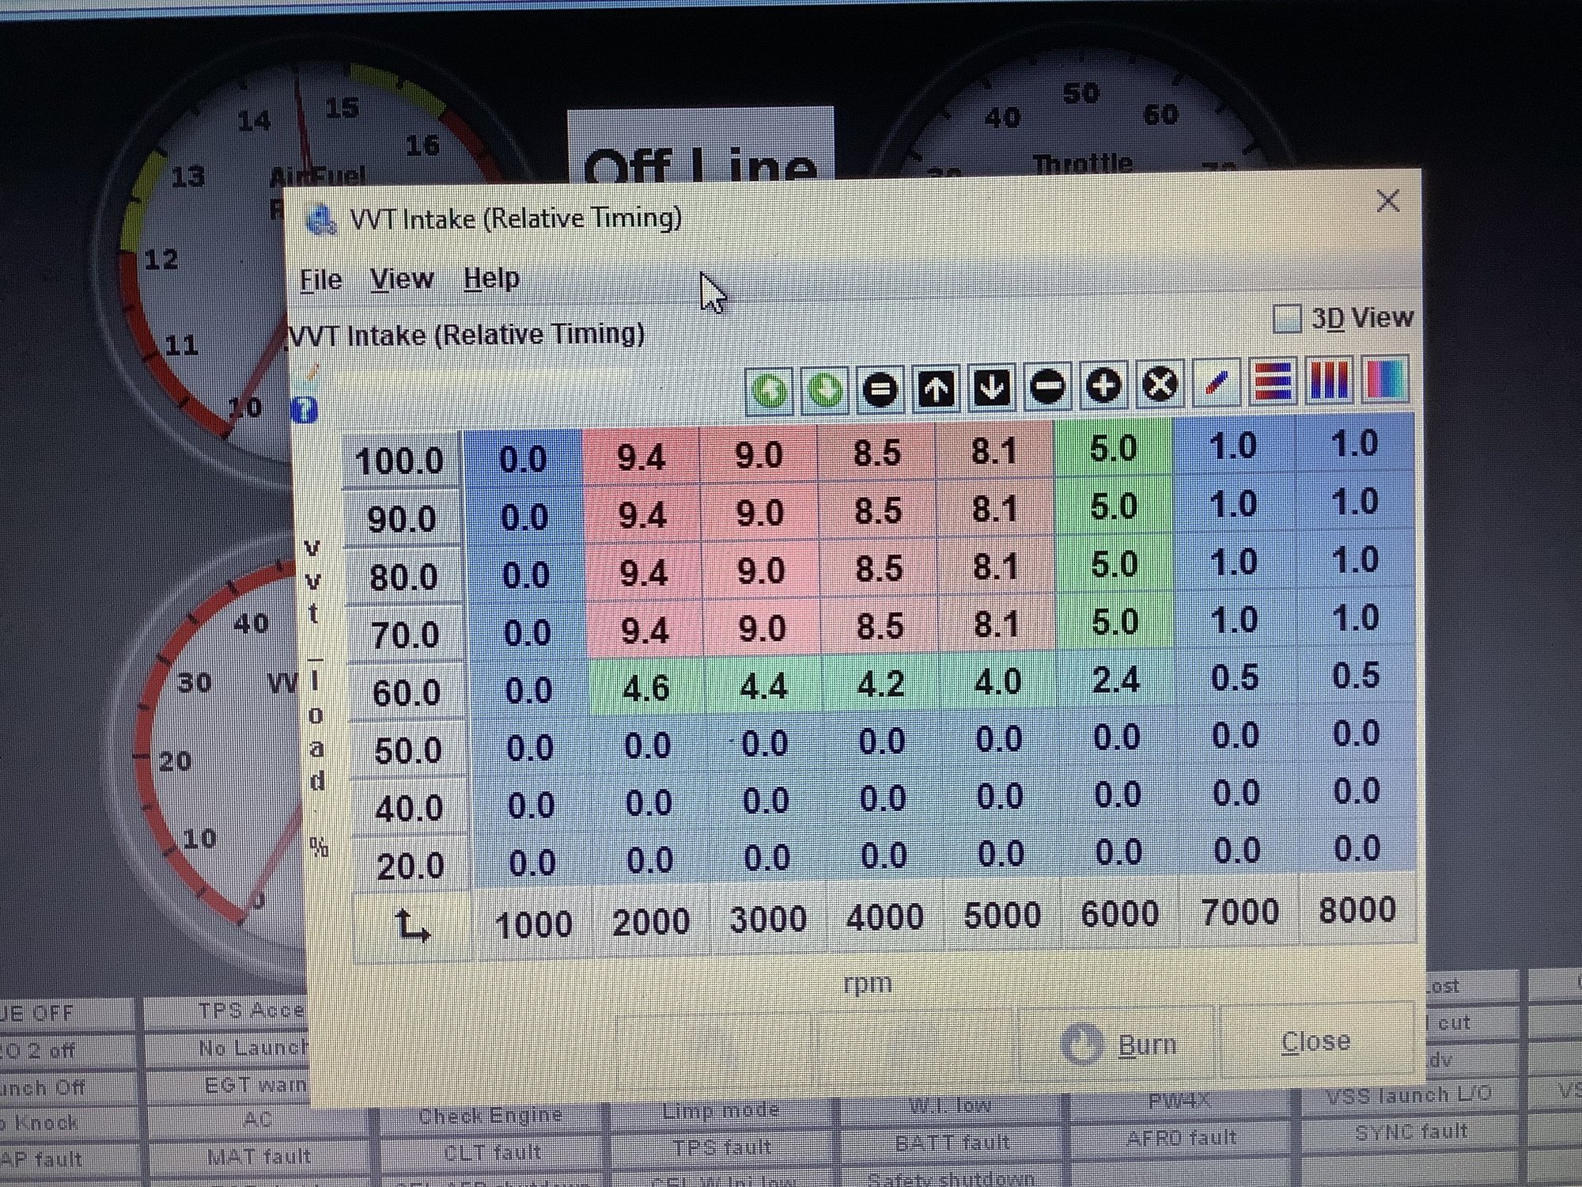Click the plus (increase by) tool

click(x=1103, y=385)
